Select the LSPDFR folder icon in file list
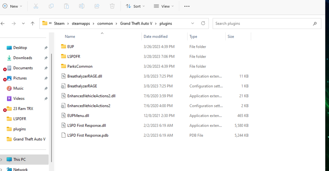Image resolution: width=329 pixels, height=171 pixels. tap(63, 56)
